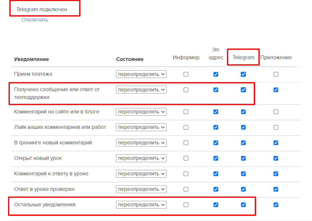Click the Состояние column header
The image size is (312, 221).
click(x=130, y=59)
